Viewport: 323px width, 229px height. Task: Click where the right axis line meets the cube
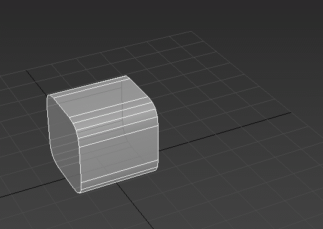(159, 150)
